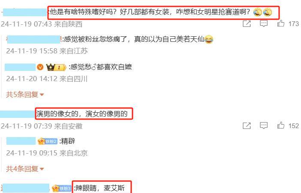Click the 铁粉3 fan badge

[x=61, y=188]
